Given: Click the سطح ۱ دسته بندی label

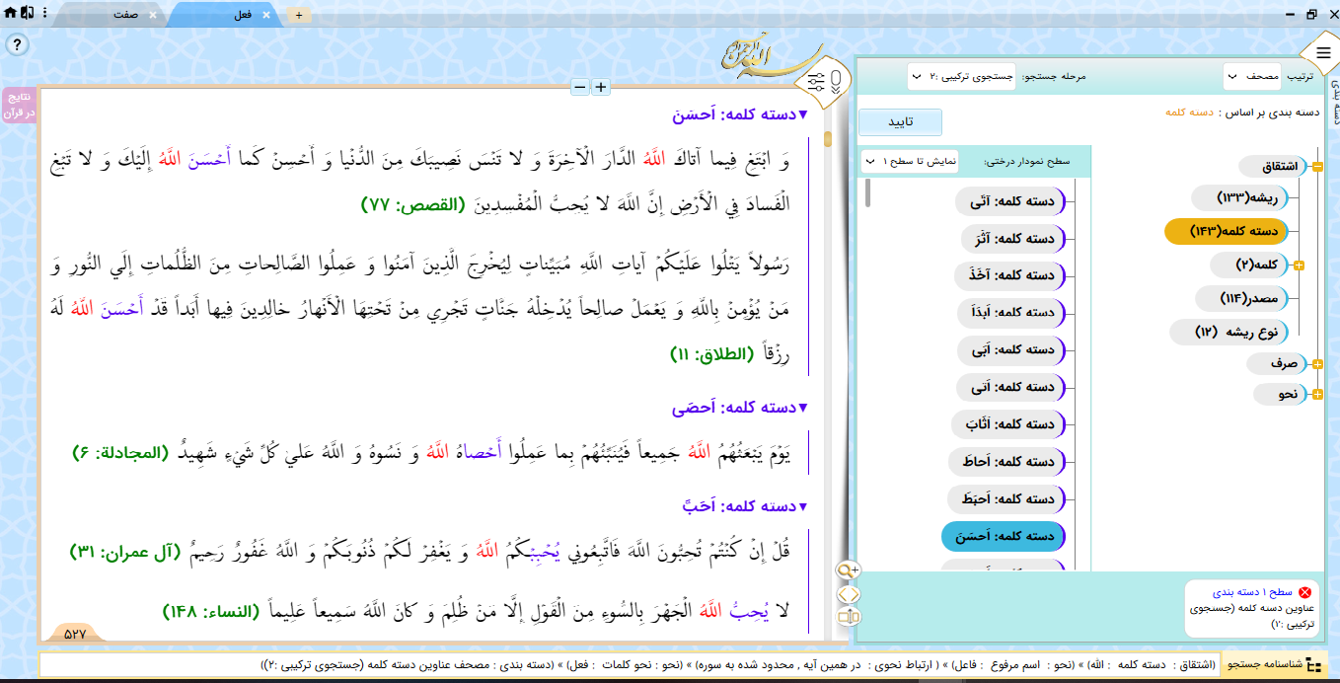Looking at the screenshot, I should point(1252,592).
